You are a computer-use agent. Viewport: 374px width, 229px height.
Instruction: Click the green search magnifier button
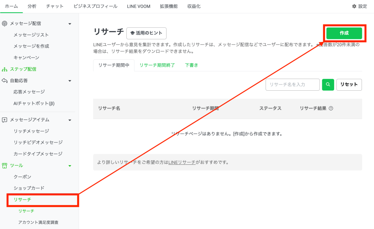point(328,84)
